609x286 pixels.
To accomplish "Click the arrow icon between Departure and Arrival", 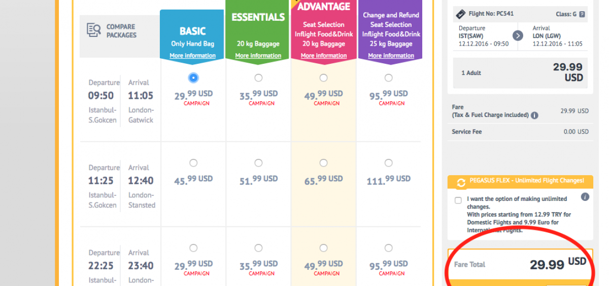I will (518, 35).
